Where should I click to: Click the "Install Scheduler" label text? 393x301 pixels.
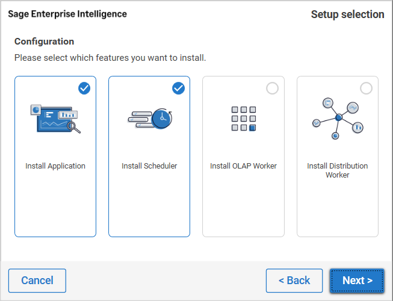pyautogui.click(x=149, y=166)
